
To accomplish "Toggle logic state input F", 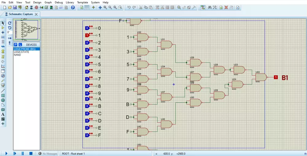I will pyautogui.click(x=87, y=135).
